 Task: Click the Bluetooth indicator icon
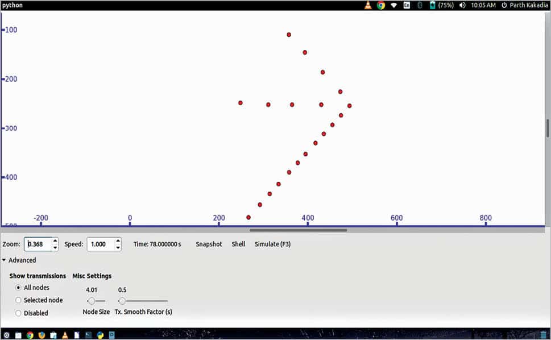pos(420,5)
